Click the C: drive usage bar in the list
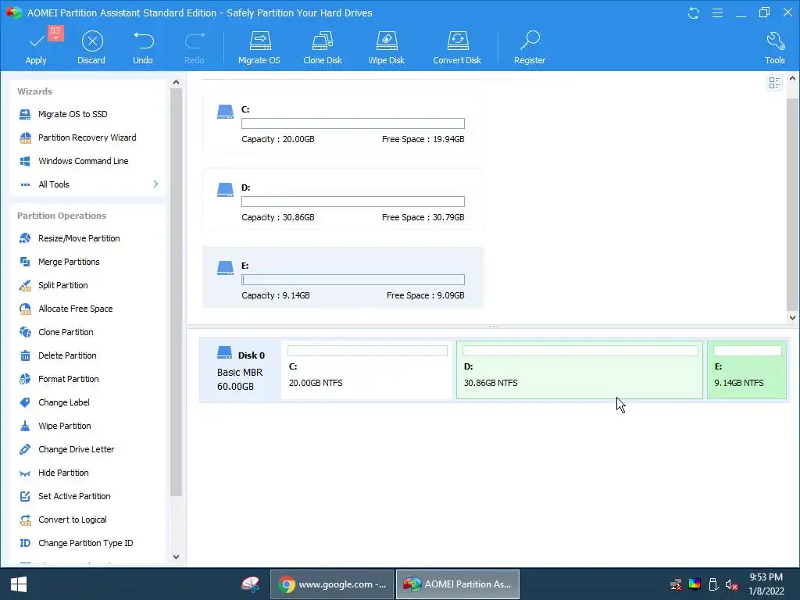800x600 pixels. point(353,123)
